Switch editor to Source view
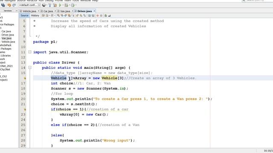This screenshot has width=273, height=153. pyautogui.click(x=24, y=15)
